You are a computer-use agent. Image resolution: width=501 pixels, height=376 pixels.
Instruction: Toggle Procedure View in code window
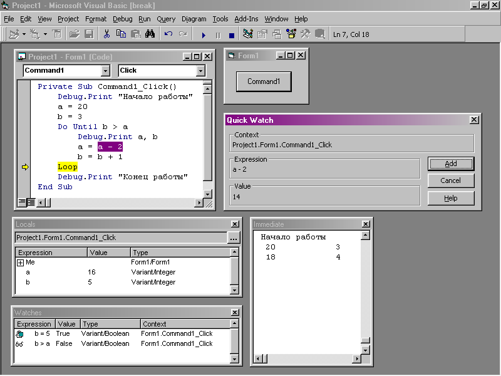[x=22, y=202]
